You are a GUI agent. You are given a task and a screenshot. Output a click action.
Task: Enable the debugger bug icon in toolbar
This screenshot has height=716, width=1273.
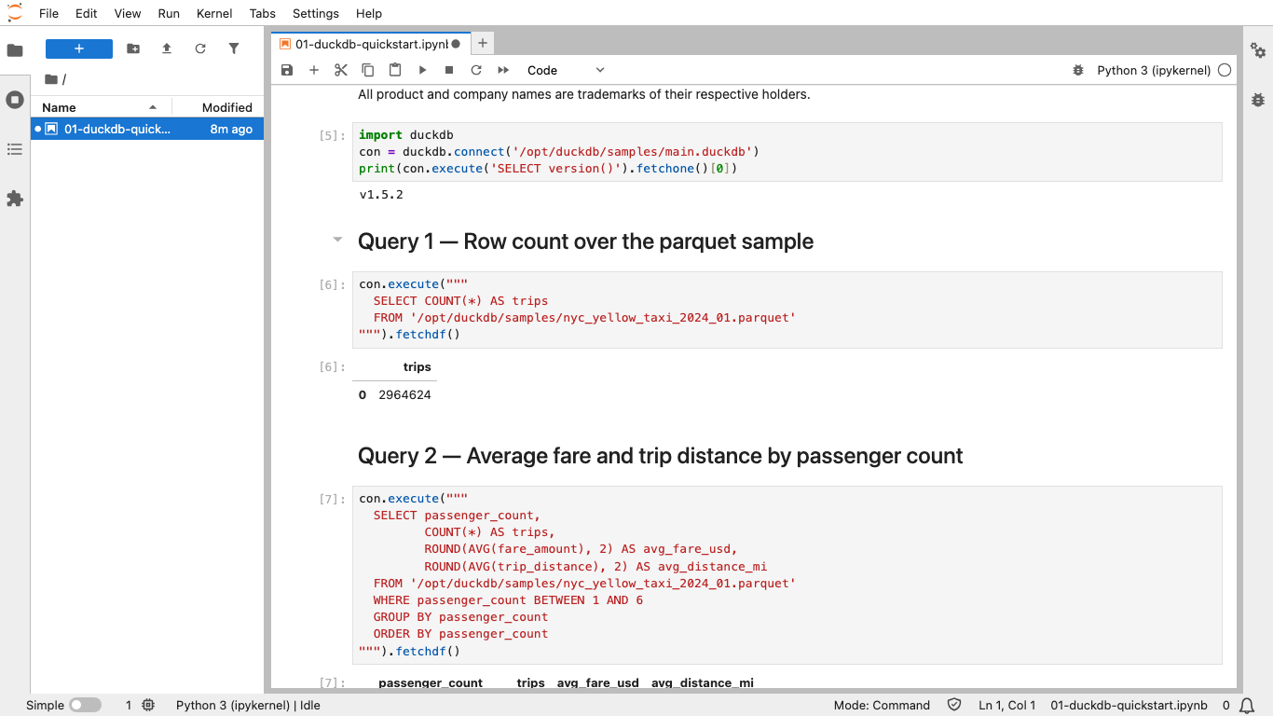click(1078, 70)
